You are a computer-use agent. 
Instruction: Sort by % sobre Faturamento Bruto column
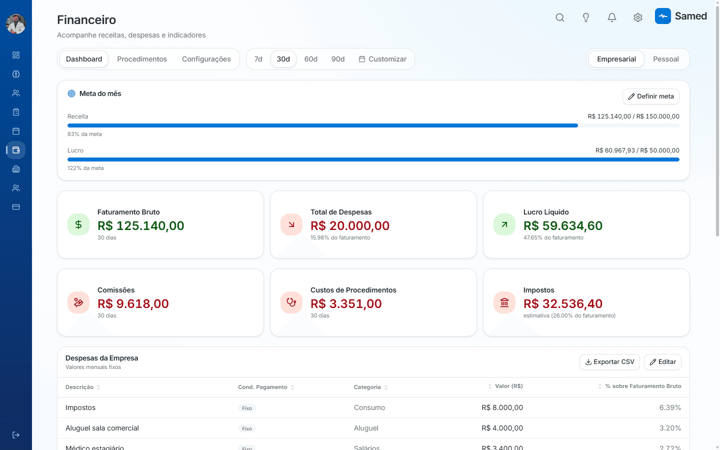click(x=639, y=386)
